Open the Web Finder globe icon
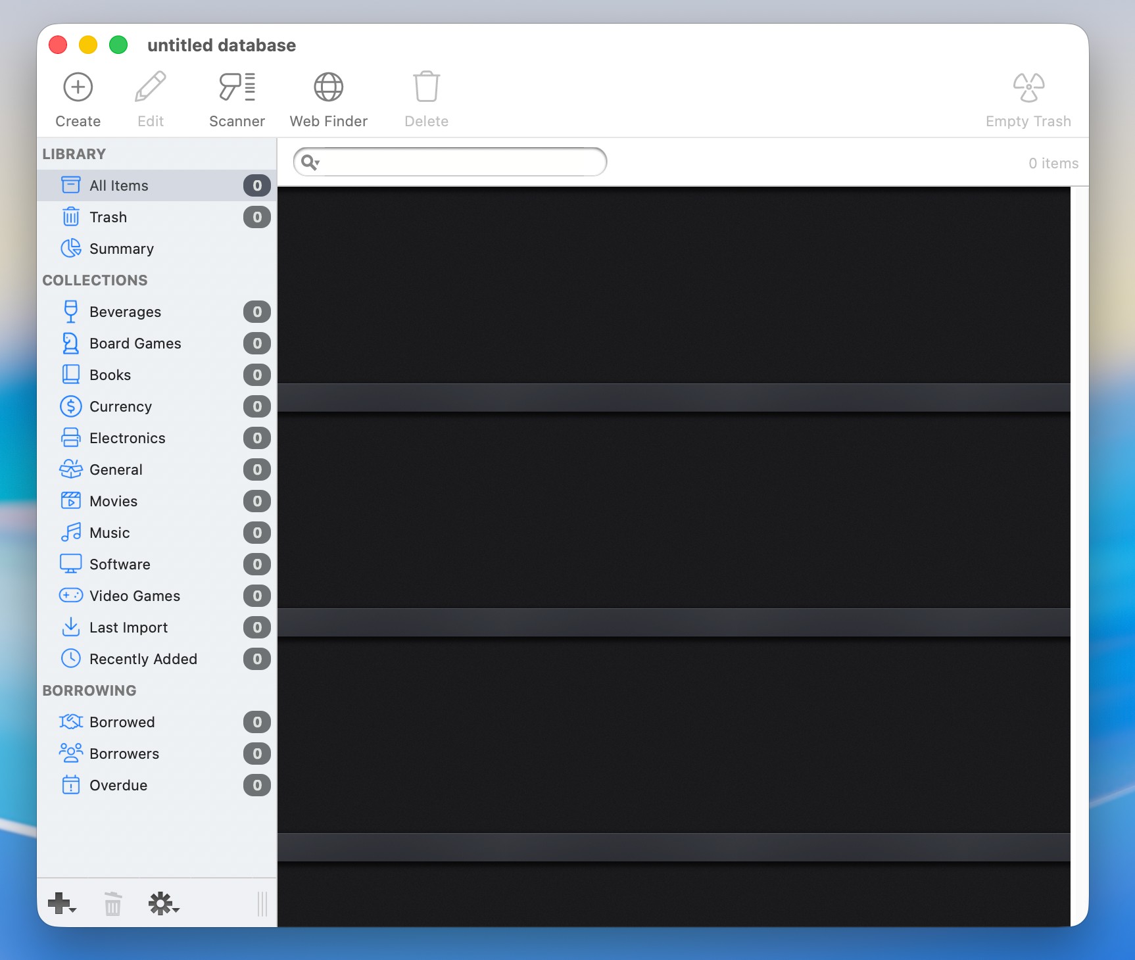 pos(328,87)
